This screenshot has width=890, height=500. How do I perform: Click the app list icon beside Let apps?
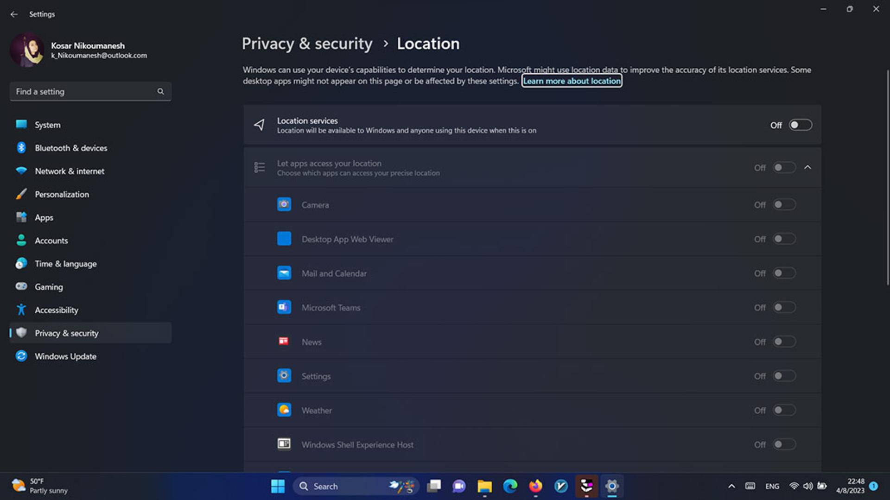tap(260, 167)
